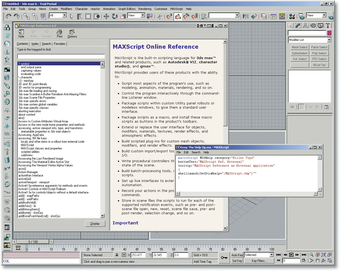The height and width of the screenshot is (271, 340).
Task: Expand the Modifier List dropdown
Action: click(329, 40)
